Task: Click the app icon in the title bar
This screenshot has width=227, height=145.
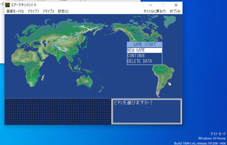Action: click(x=8, y=5)
